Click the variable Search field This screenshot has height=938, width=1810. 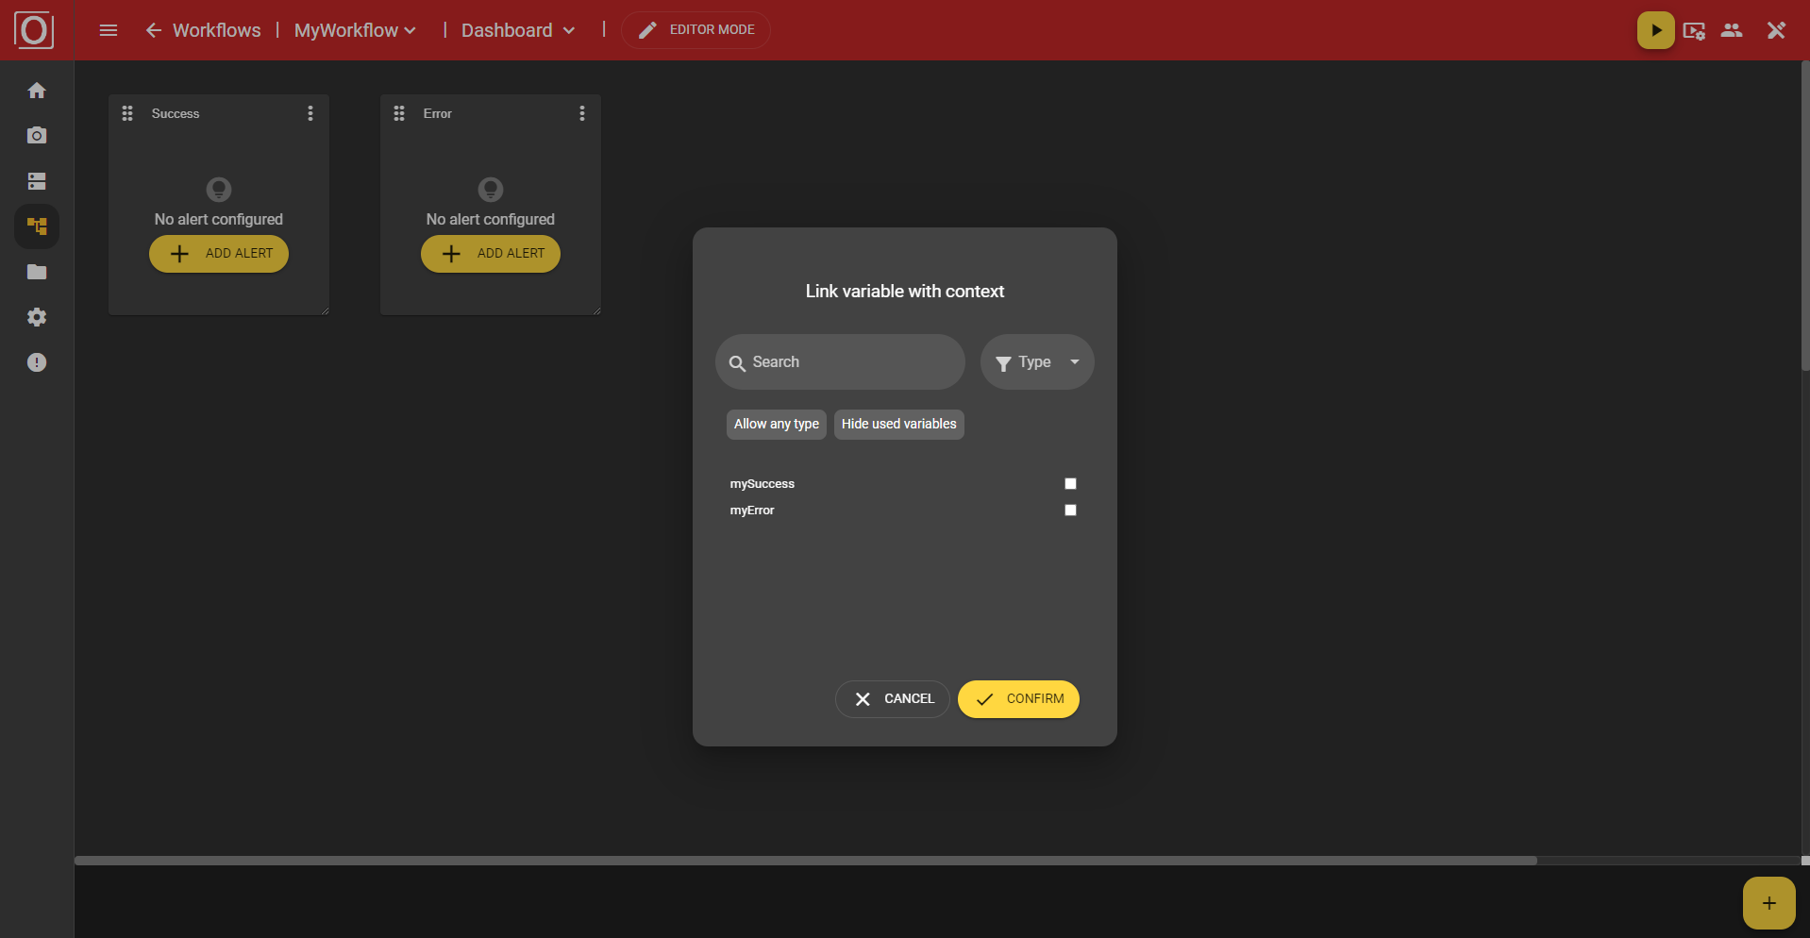tap(840, 362)
